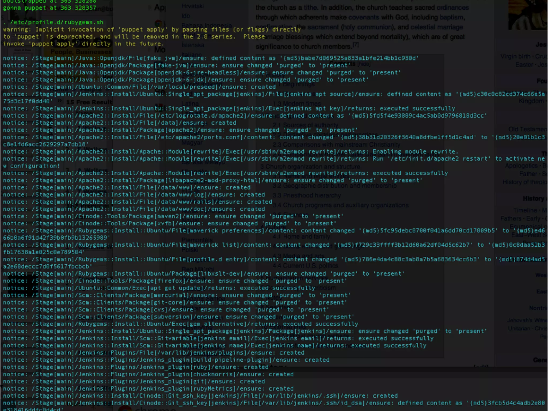This screenshot has height=411, width=548.
Task: Switch language to Hrvatski
Action: pyautogui.click(x=192, y=6)
